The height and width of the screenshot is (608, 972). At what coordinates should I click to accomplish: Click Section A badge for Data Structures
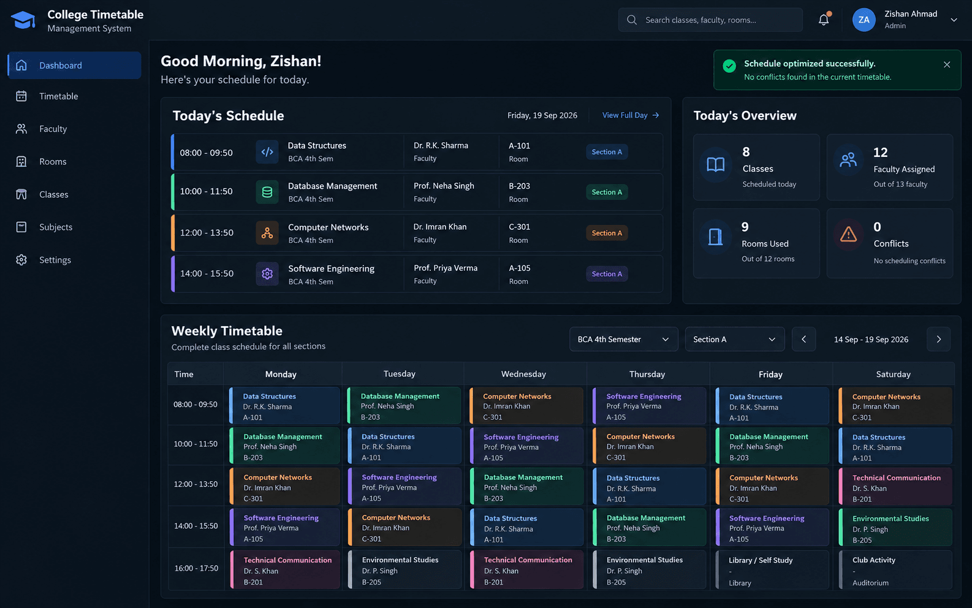tap(607, 152)
